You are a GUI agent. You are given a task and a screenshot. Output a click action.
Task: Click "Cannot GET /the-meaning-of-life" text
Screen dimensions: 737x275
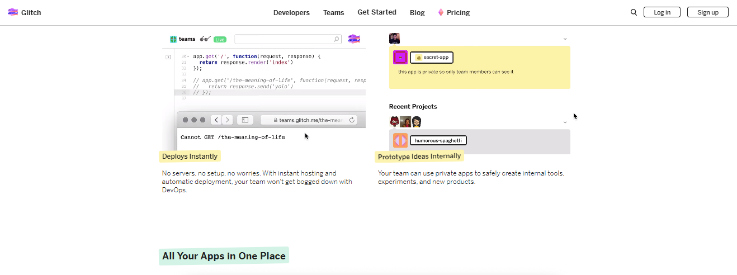[x=233, y=137]
